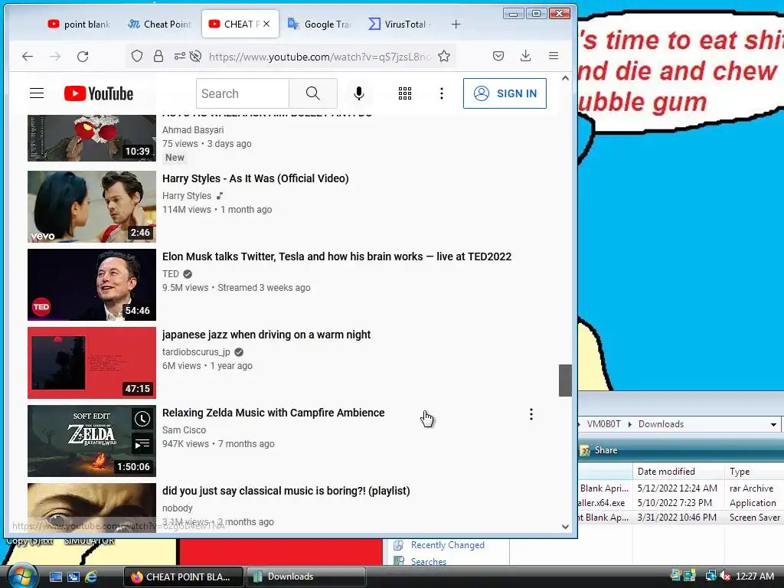Bookmark this page with the star icon
Screen dimensions: 784x588
(x=444, y=56)
